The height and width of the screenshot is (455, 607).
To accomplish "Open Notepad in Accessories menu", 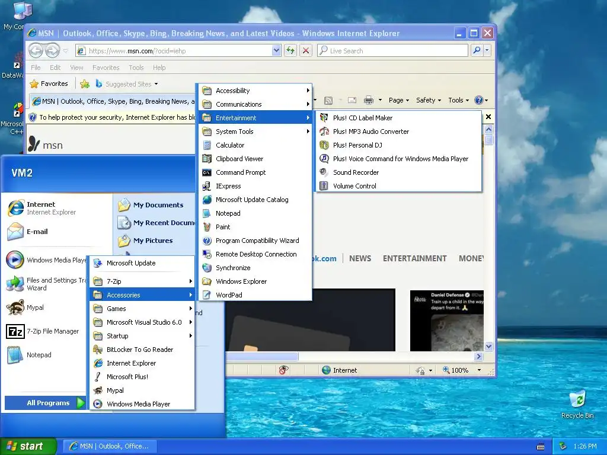I will pos(255,213).
